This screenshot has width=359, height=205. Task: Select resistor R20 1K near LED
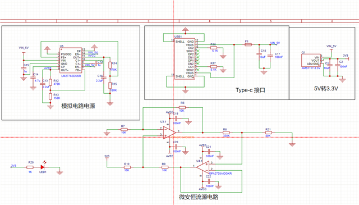[30, 167]
